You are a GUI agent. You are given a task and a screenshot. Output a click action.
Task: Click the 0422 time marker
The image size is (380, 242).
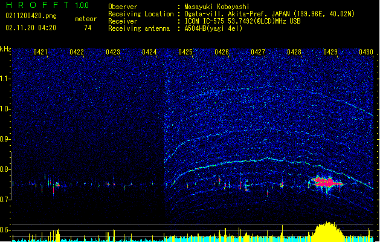(x=77, y=52)
